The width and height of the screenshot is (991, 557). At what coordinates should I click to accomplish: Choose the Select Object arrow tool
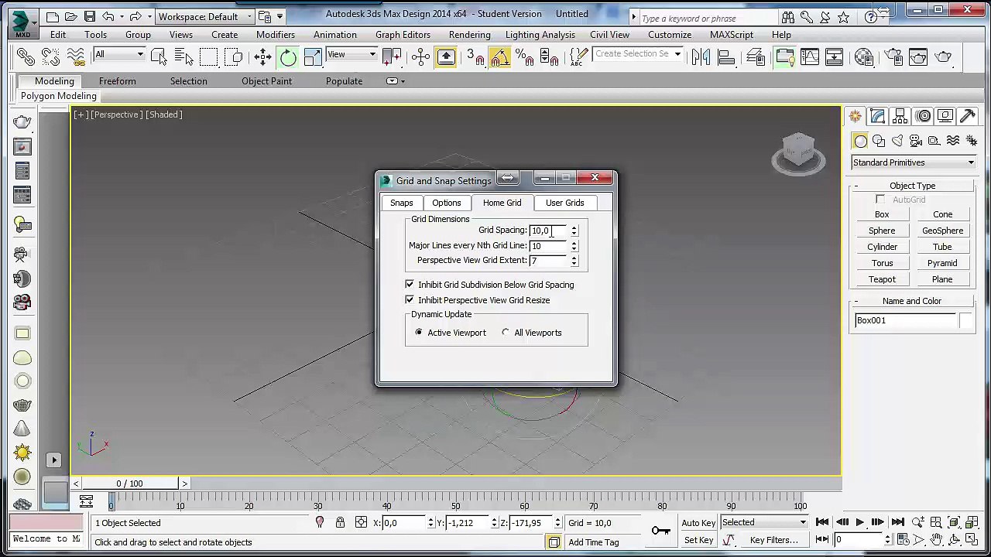click(159, 56)
